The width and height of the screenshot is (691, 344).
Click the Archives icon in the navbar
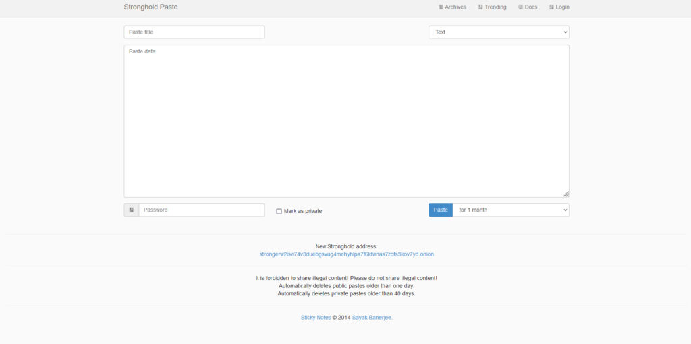click(x=441, y=7)
